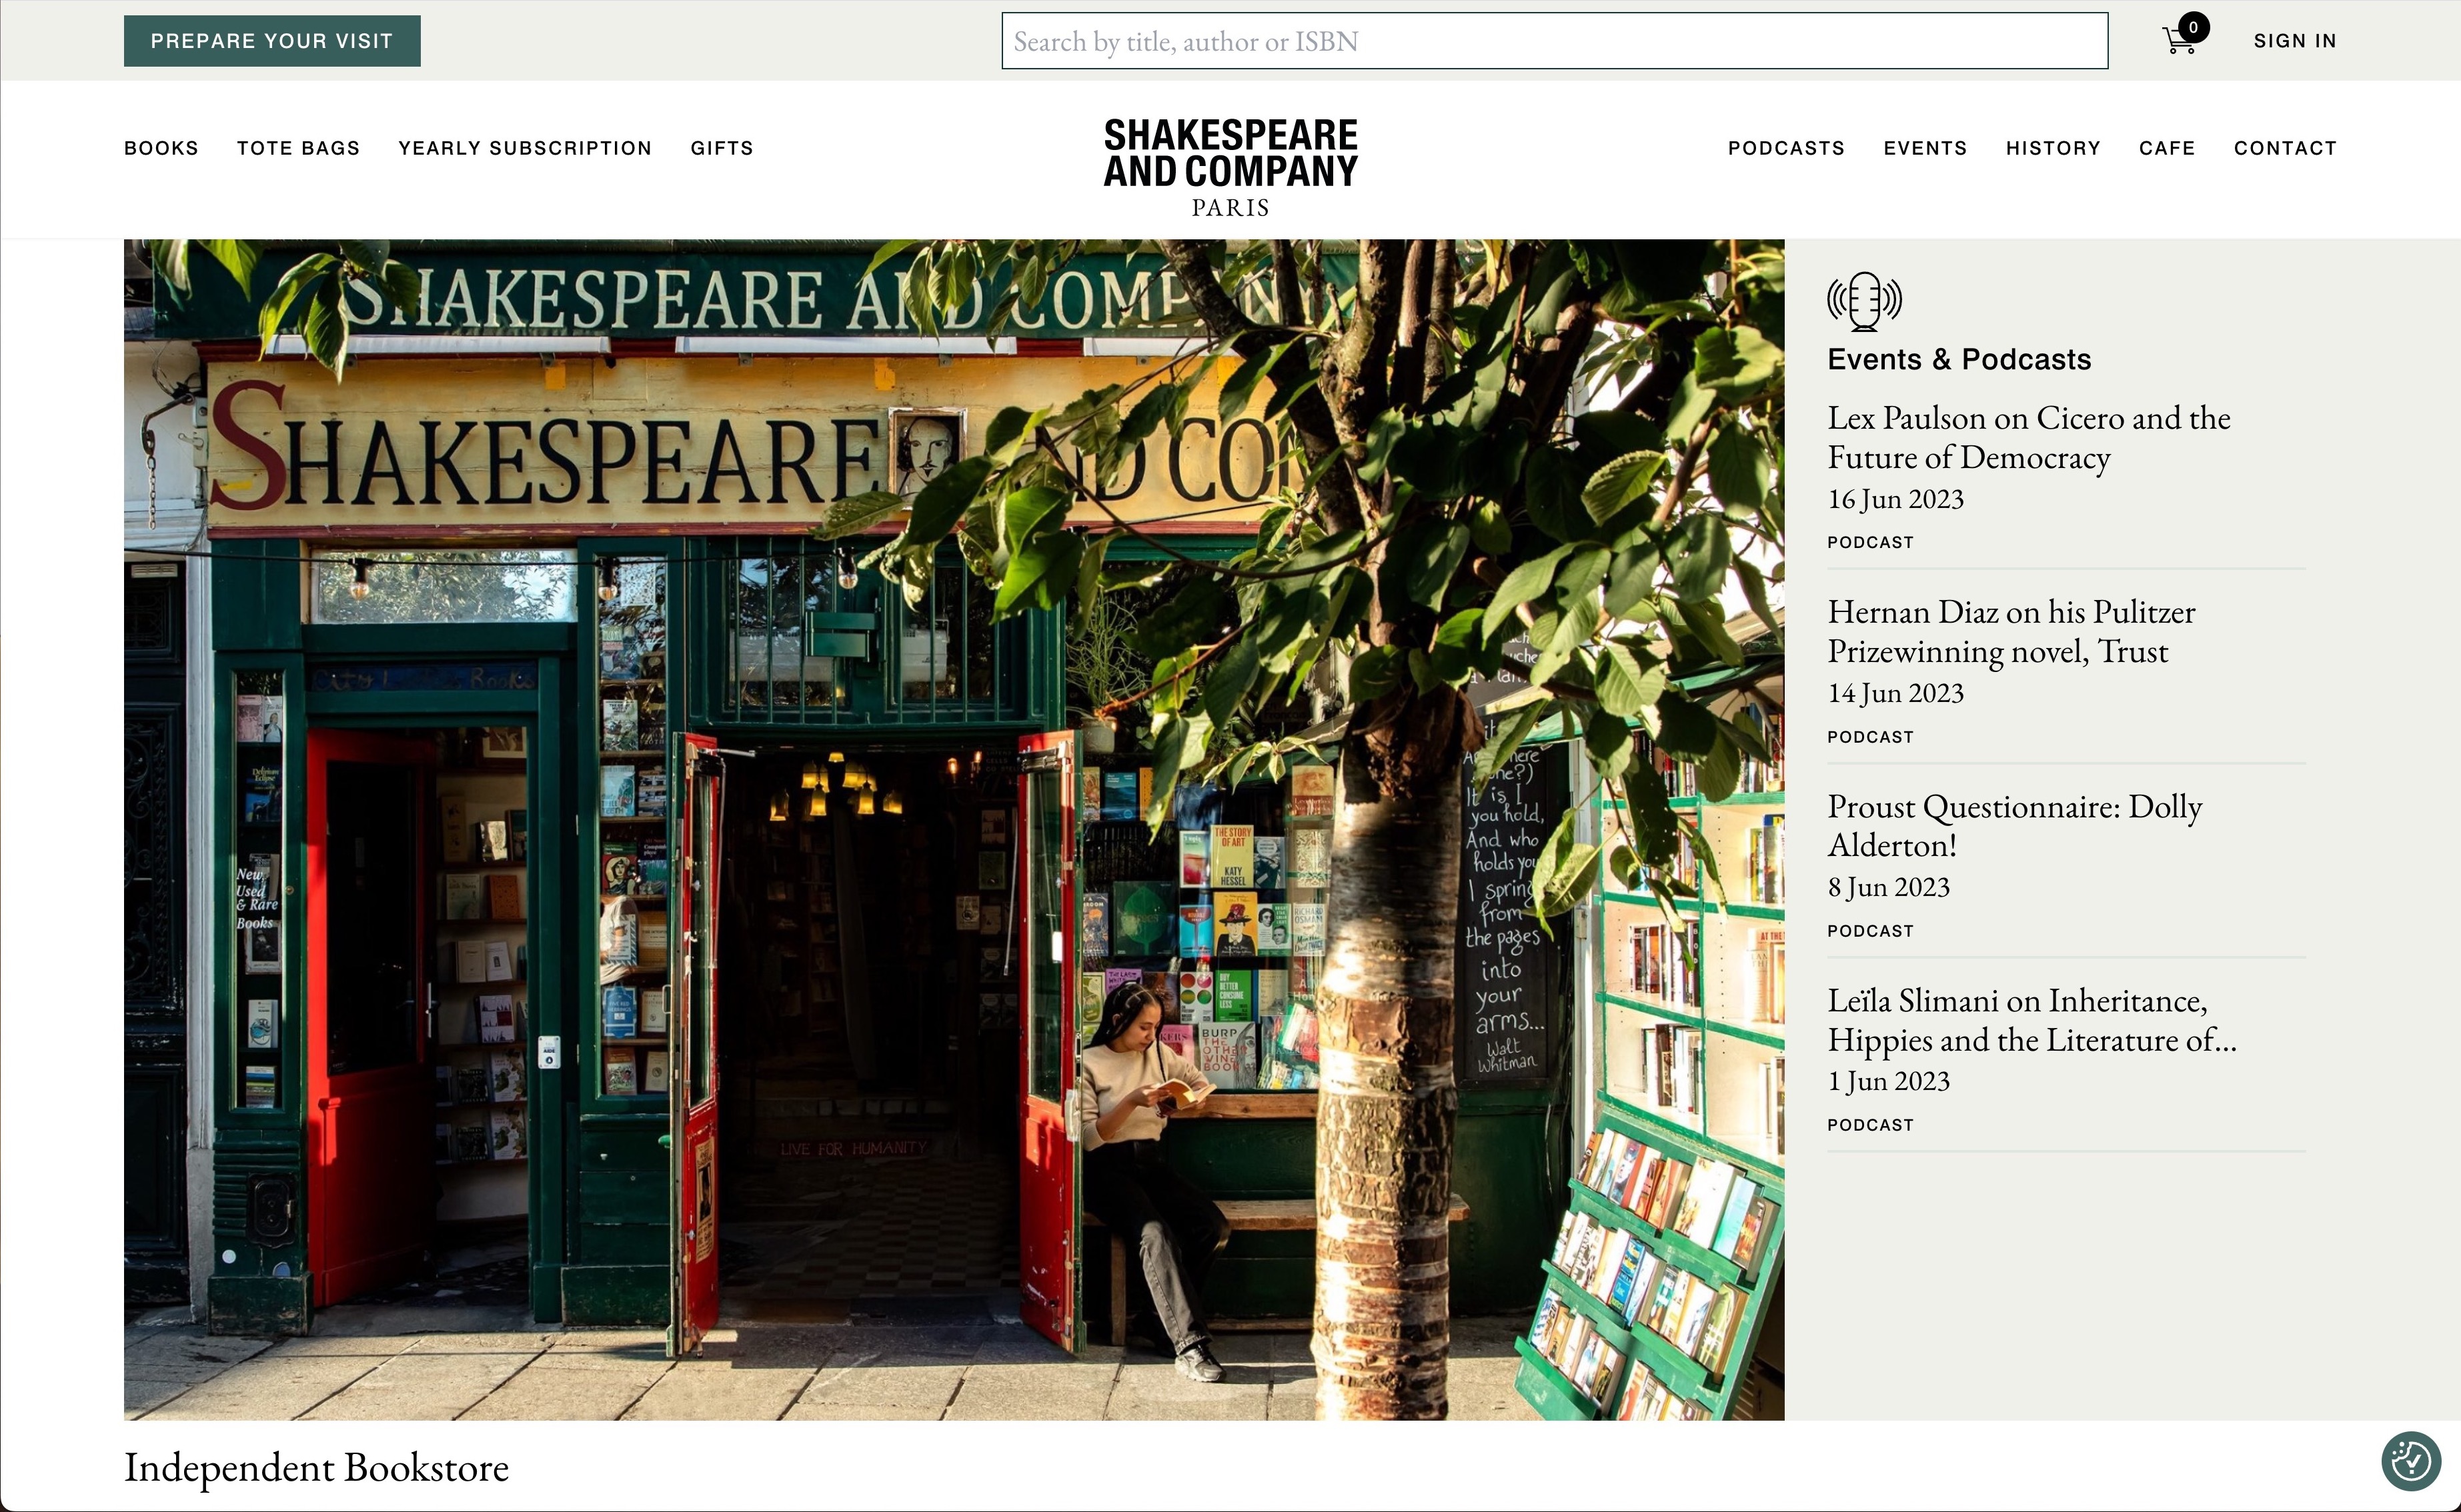Open the Podcasts navigation item
2461x1512 pixels.
click(x=1786, y=148)
